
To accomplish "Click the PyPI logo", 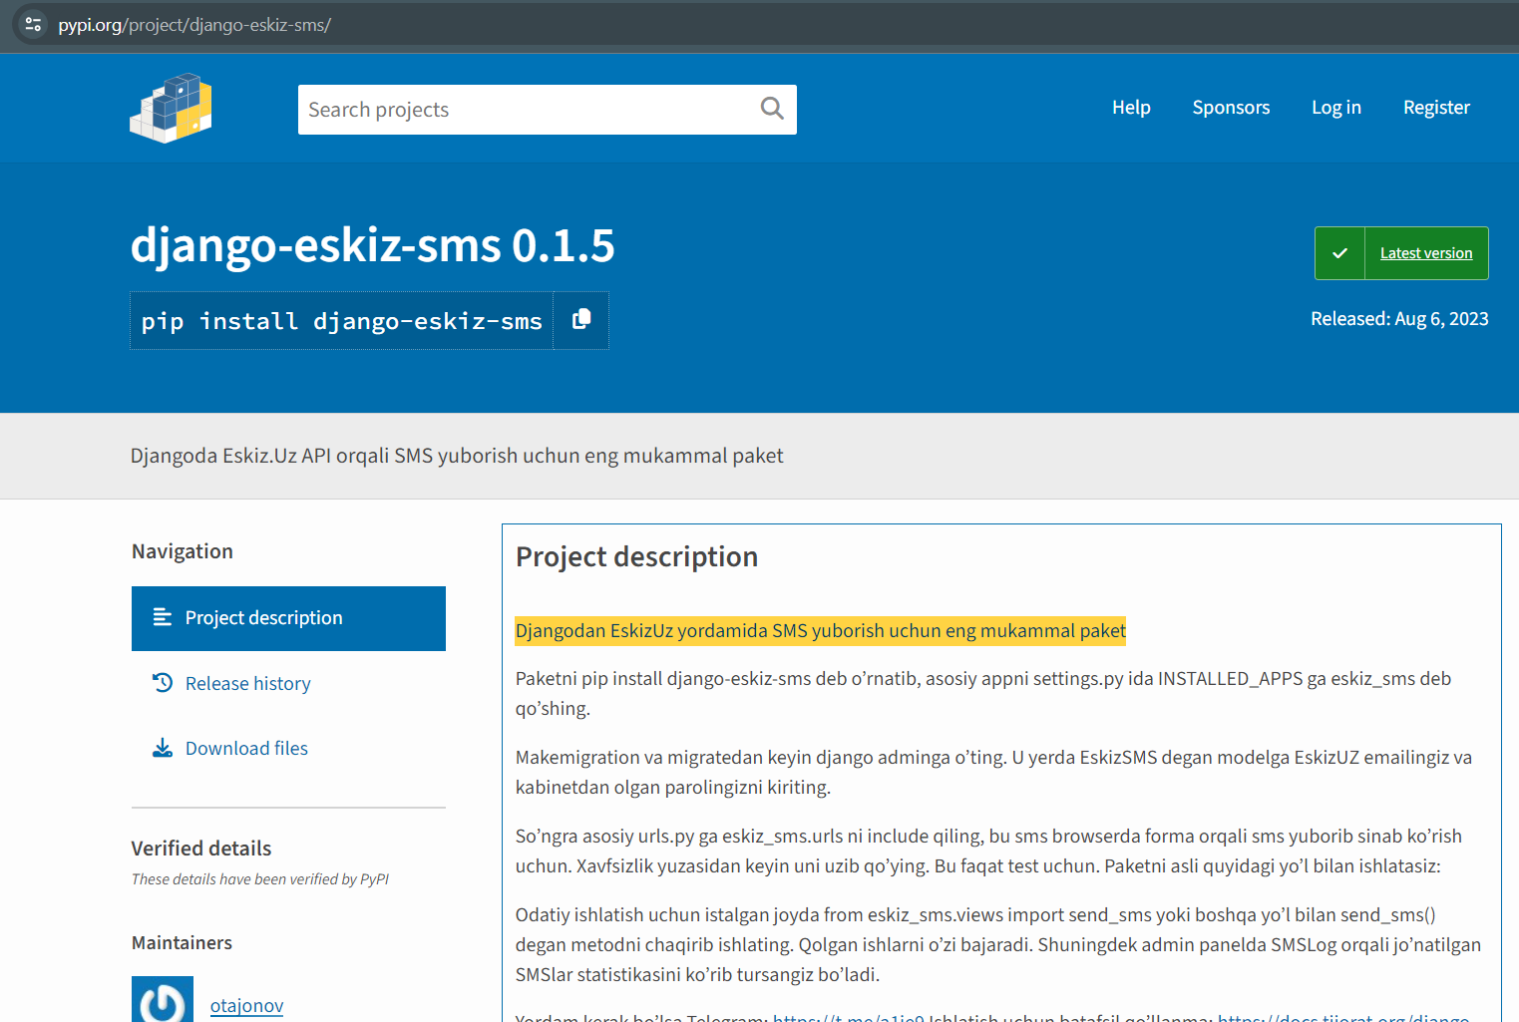I will (171, 108).
